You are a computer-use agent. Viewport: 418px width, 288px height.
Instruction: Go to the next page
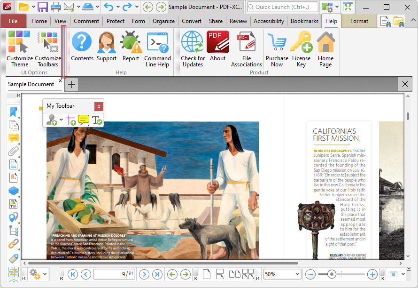click(144, 274)
